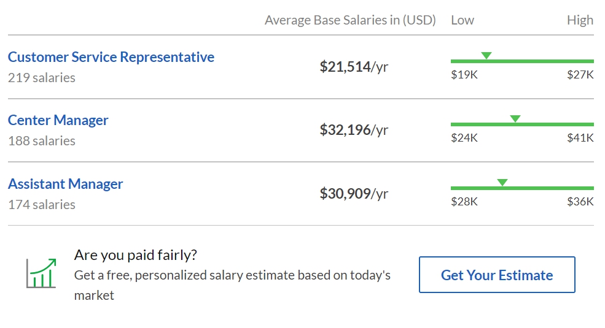Click the $21,514/yr average salary figure
This screenshot has height=328, width=605.
click(354, 67)
